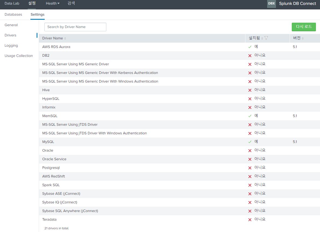Screen dimensions: 320x232
Task: Select the DB2 driver name
Action: click(46, 56)
